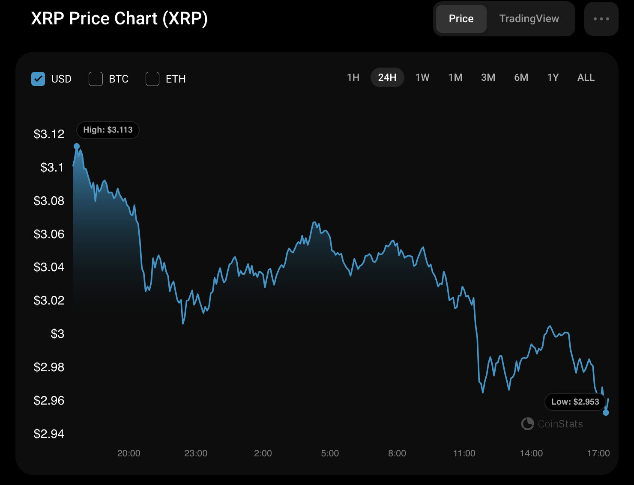This screenshot has width=634, height=485.
Task: Select the 24H time range
Action: (387, 77)
